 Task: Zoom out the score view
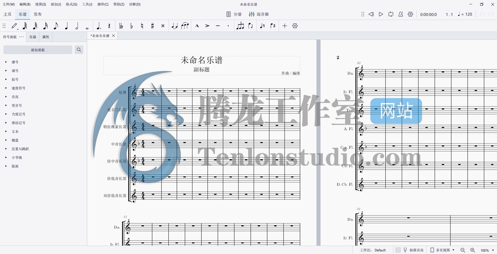[463, 250]
